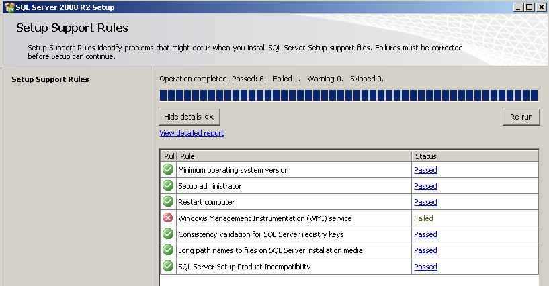Click green check icon for Consistency validation rule
Viewport: 549px width, 286px height.
click(x=168, y=234)
